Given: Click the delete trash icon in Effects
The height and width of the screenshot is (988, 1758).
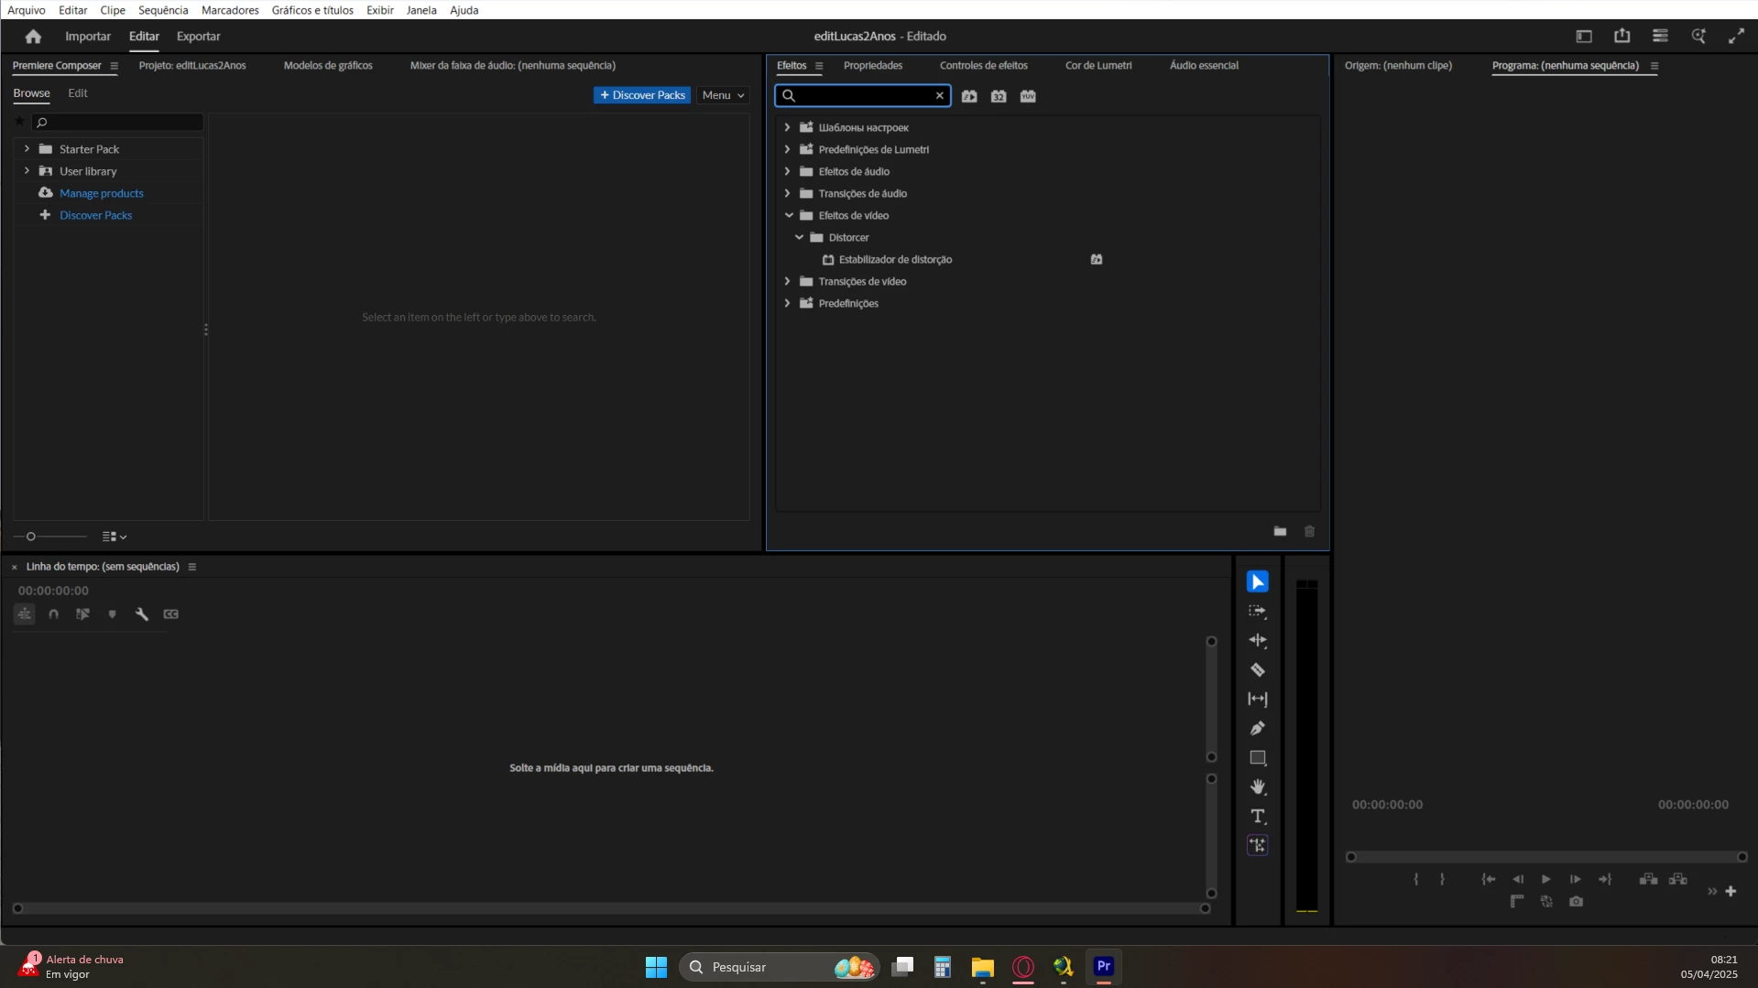Looking at the screenshot, I should pos(1309,531).
